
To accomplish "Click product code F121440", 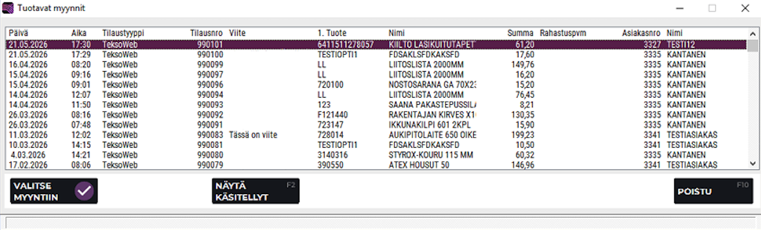I will click(x=333, y=115).
